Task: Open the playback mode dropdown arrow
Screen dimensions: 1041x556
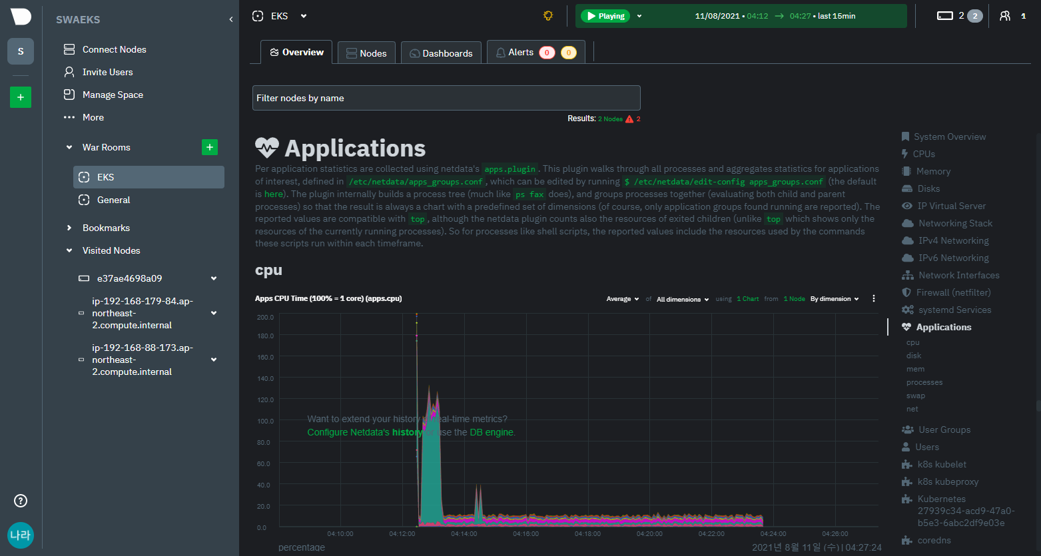Action: 639,16
